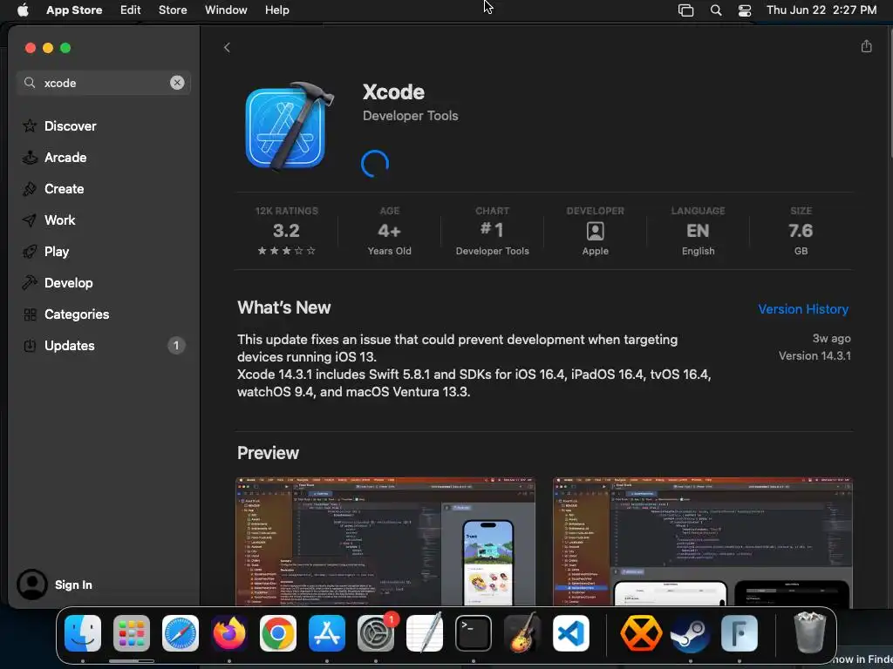Image resolution: width=893 pixels, height=669 pixels.
Task: Open Control Center in menu bar
Action: click(x=745, y=10)
